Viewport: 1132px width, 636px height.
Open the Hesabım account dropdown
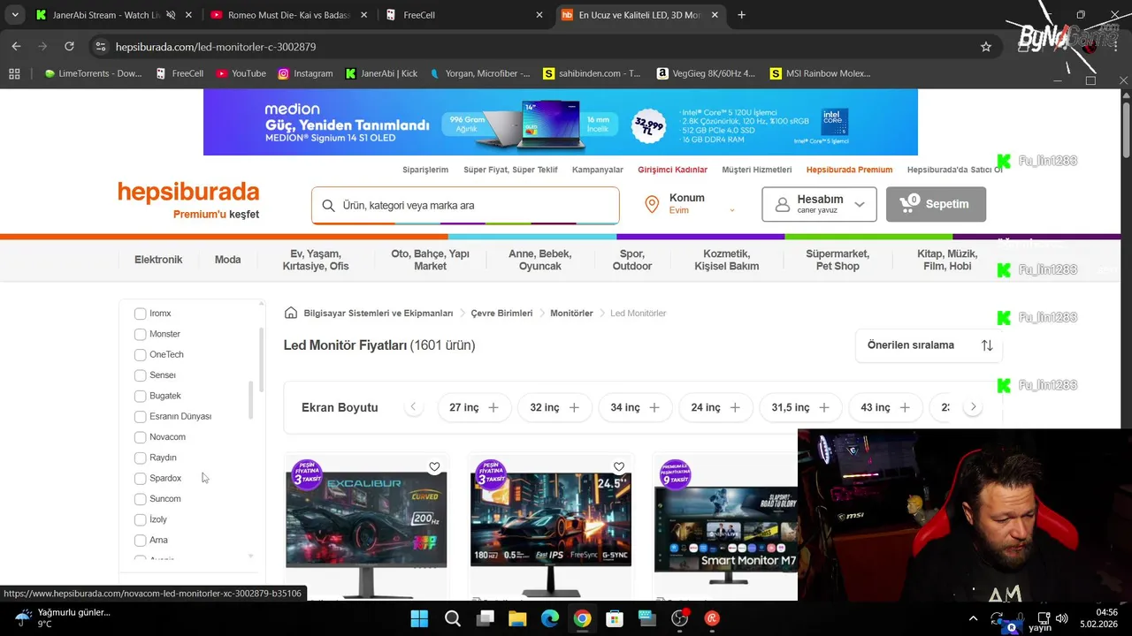click(x=819, y=204)
